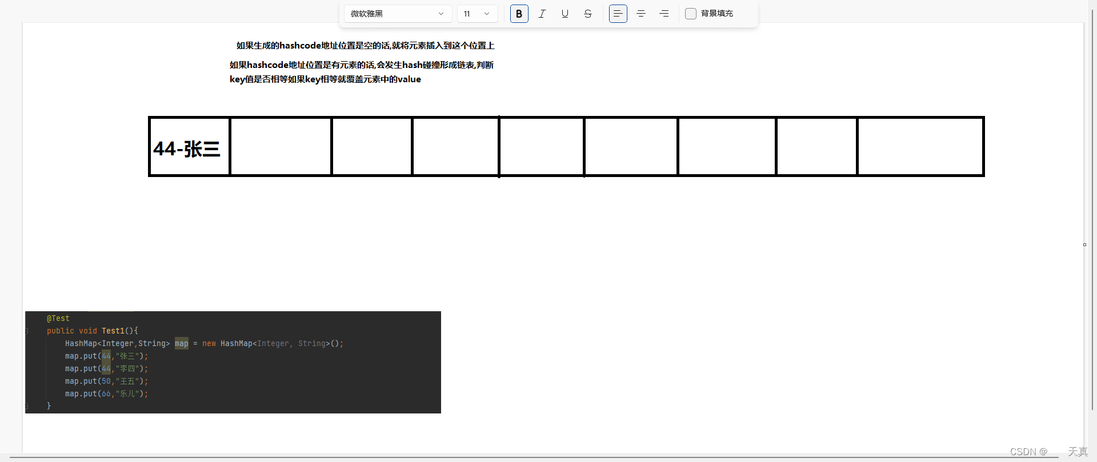Click the vertical scrollbar on right
Viewport: 1097px width, 462px height.
pyautogui.click(x=1092, y=210)
